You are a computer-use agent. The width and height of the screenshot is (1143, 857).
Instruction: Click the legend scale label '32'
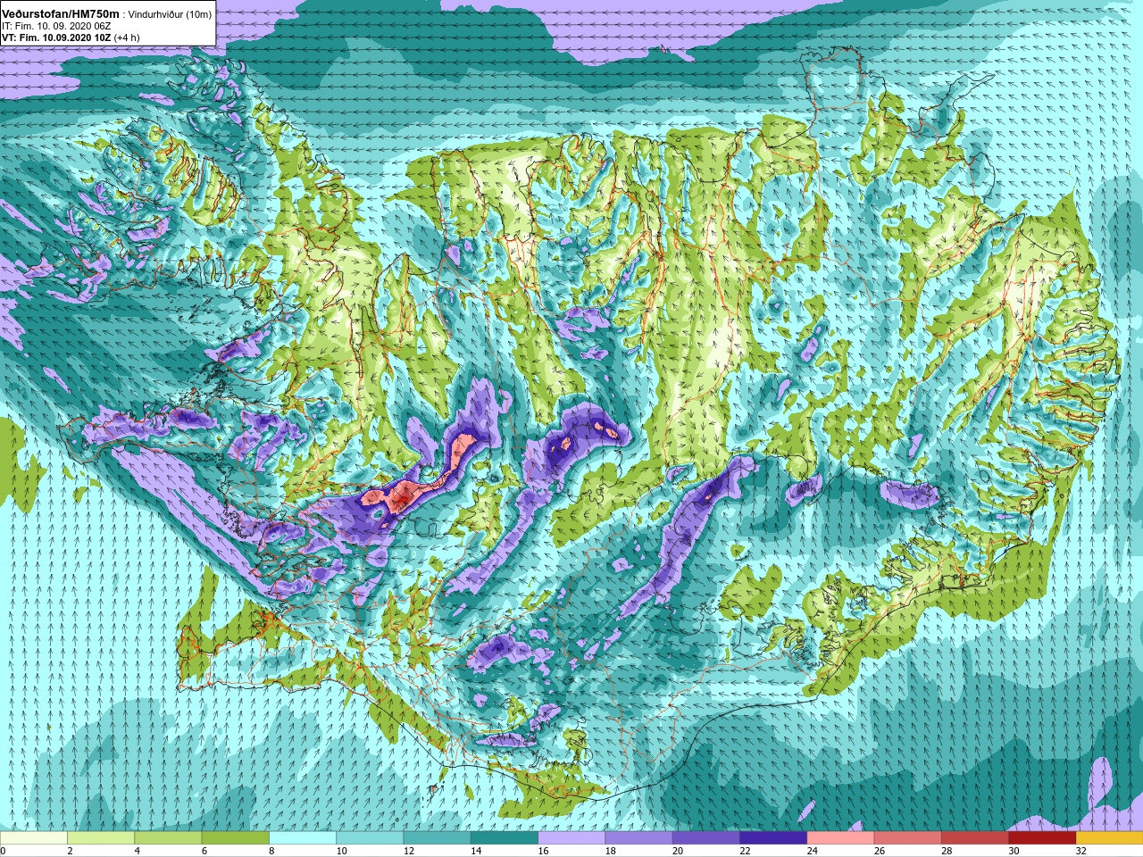click(1080, 851)
